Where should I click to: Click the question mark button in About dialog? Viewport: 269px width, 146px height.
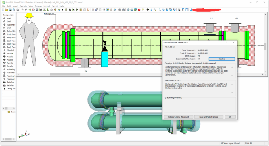coord(227,42)
